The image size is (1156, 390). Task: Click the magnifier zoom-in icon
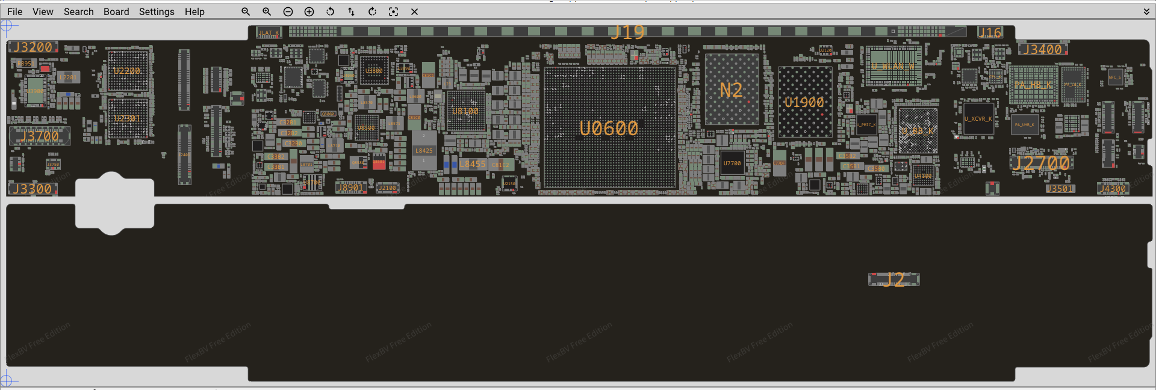pyautogui.click(x=267, y=11)
